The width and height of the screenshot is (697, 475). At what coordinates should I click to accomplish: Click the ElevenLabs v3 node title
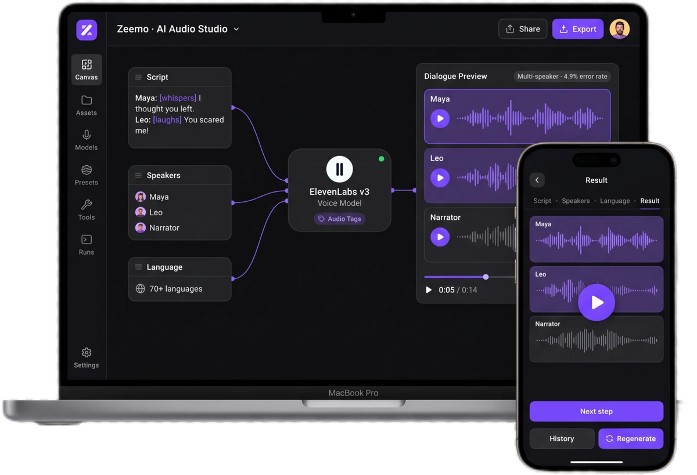click(340, 192)
